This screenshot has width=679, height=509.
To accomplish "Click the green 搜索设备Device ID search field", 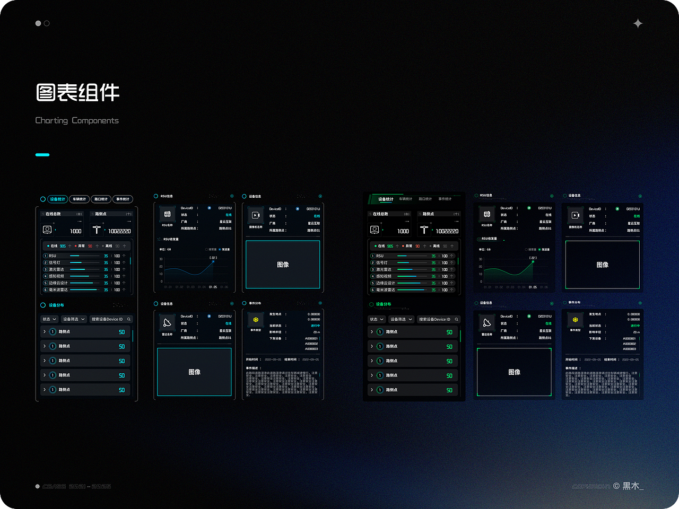I will coord(438,319).
